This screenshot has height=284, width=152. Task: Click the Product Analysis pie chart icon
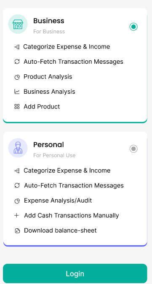17,77
